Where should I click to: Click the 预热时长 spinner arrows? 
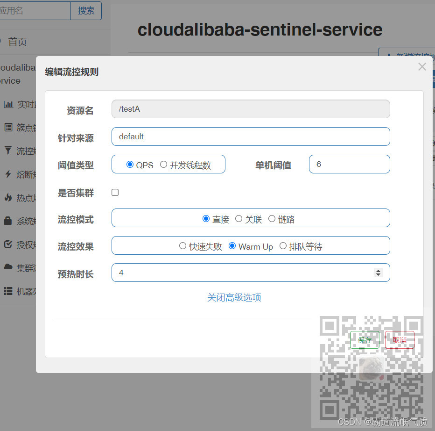point(378,273)
